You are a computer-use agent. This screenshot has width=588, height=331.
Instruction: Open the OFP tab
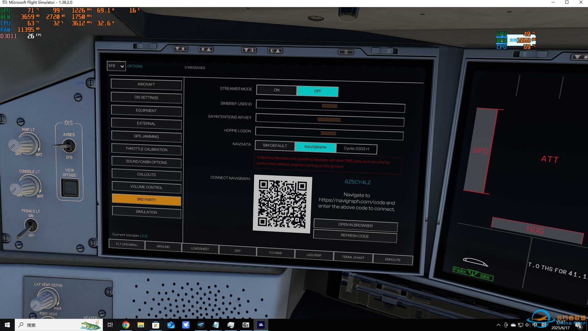(238, 251)
